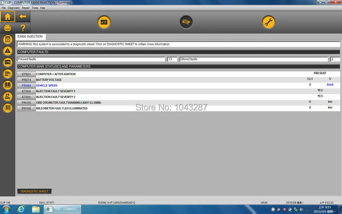342x214 pixels.
Task: Switch to CLIP - COMPUT... taskbar button
Action: [63, 209]
